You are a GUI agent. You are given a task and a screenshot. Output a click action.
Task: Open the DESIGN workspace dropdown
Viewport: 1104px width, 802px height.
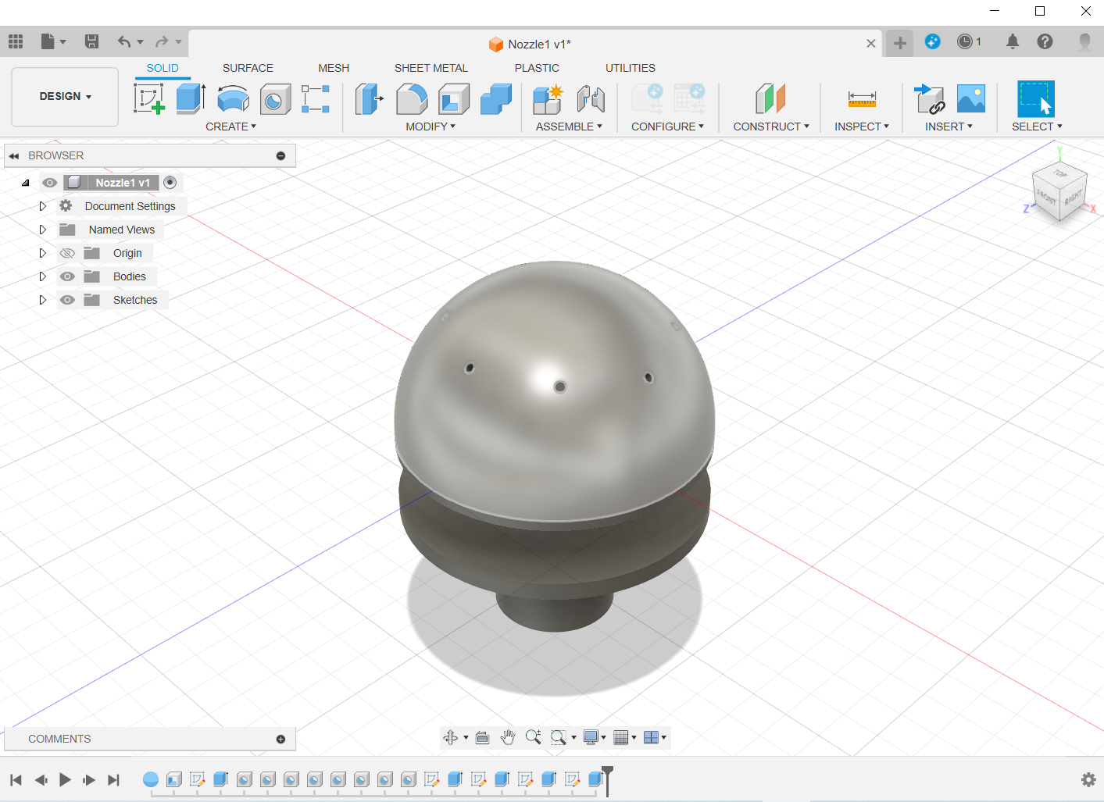pyautogui.click(x=65, y=97)
